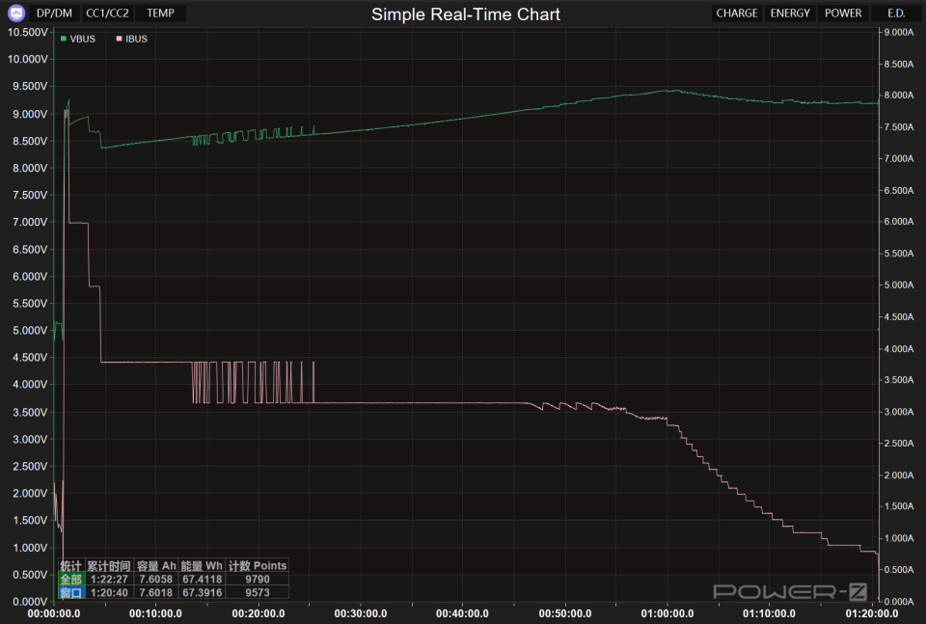
Task: Click the pink IBUS legend color square
Action: (119, 39)
